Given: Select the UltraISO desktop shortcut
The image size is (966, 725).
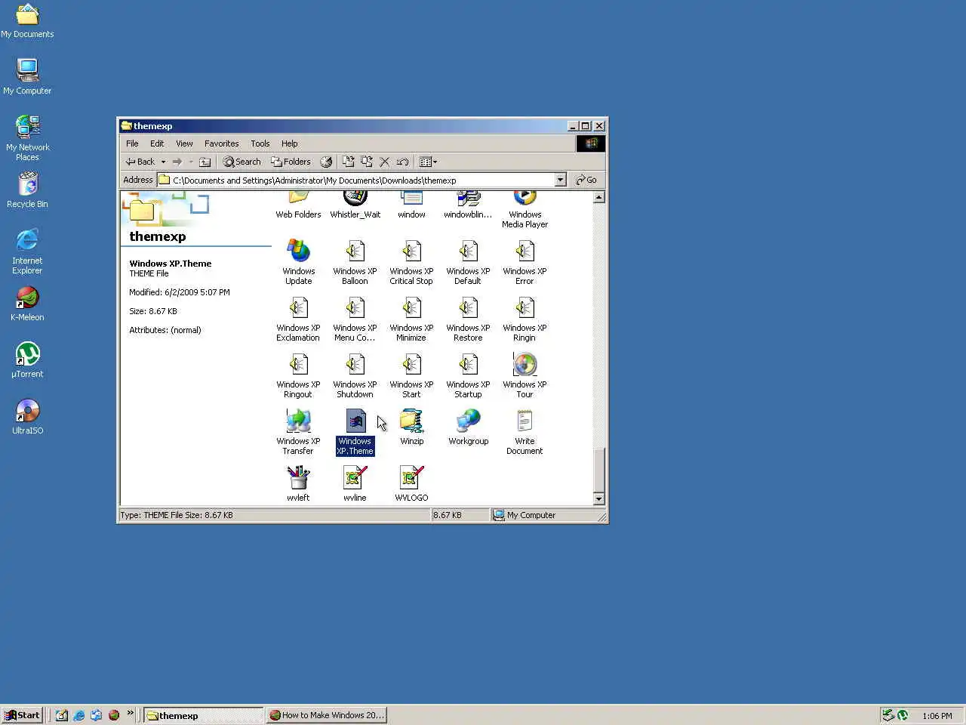Looking at the screenshot, I should pos(27,416).
